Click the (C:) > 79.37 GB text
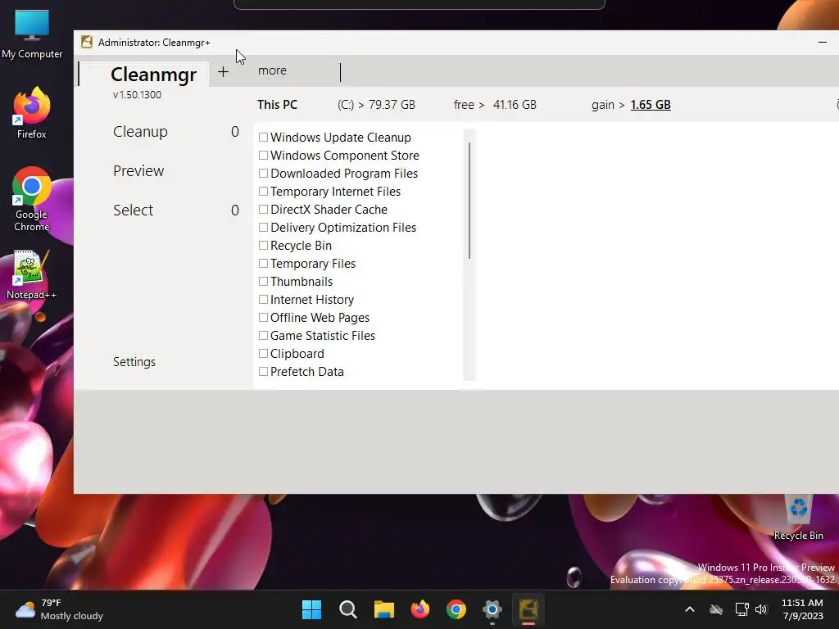Image resolution: width=839 pixels, height=629 pixels. tap(376, 105)
